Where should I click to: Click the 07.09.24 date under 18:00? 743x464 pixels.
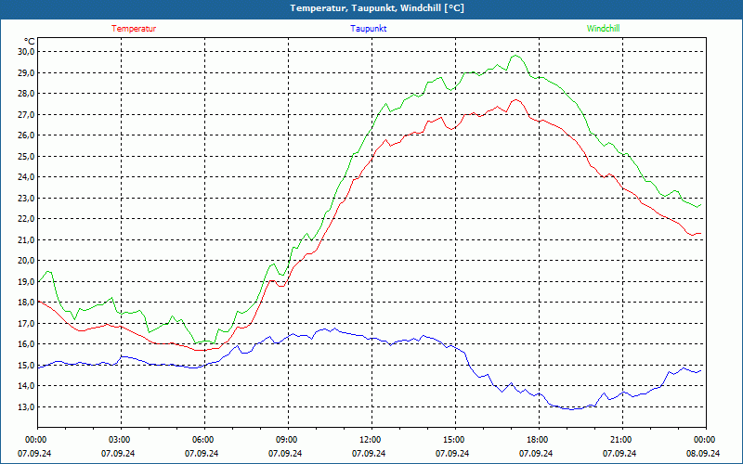coord(536,453)
